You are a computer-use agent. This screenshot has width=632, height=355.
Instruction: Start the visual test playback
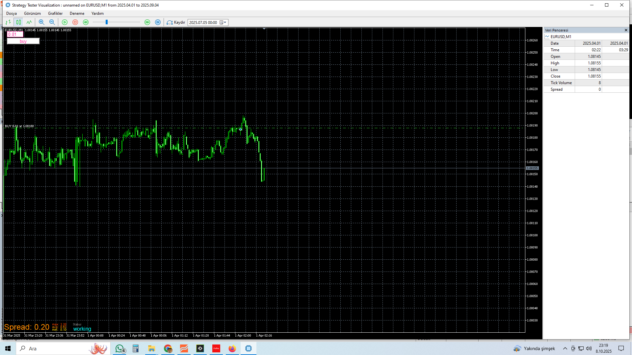[x=65, y=22]
